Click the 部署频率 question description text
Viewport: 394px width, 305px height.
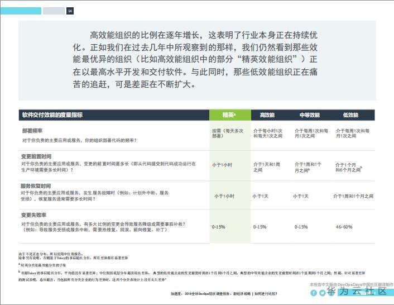[x=79, y=140]
